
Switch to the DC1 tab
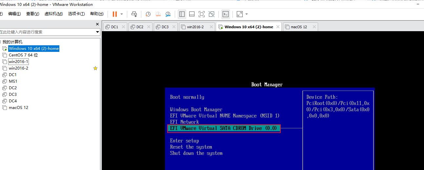point(114,27)
